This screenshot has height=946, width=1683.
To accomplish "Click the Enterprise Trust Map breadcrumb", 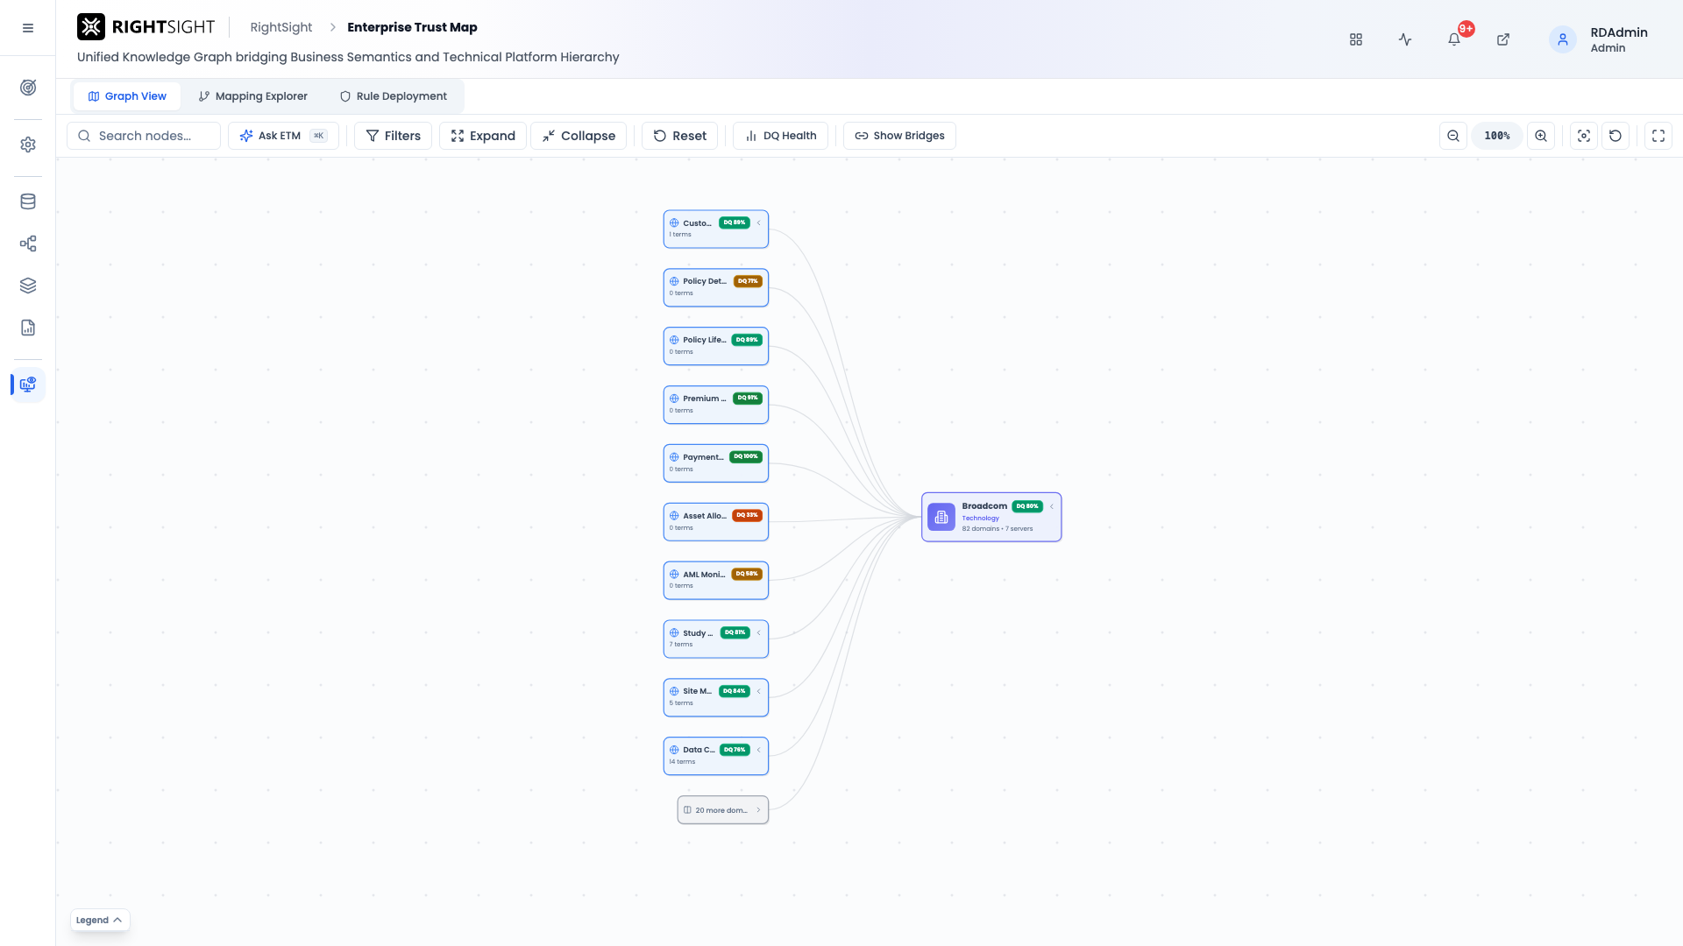I will coord(412,27).
